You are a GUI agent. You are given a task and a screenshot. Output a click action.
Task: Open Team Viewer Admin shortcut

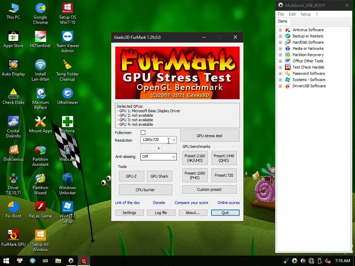[x=68, y=42]
